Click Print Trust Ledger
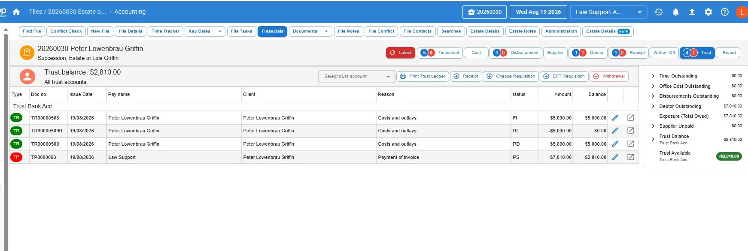The width and height of the screenshot is (748, 251). 423,76
